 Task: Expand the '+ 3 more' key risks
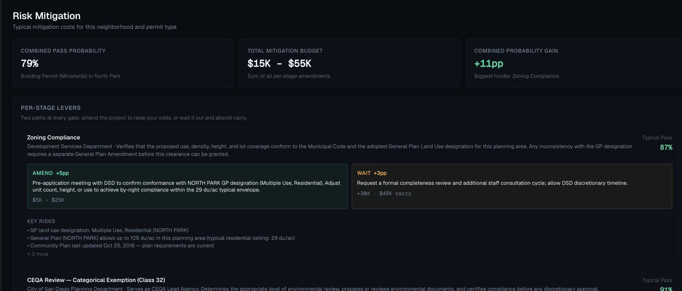(x=38, y=254)
